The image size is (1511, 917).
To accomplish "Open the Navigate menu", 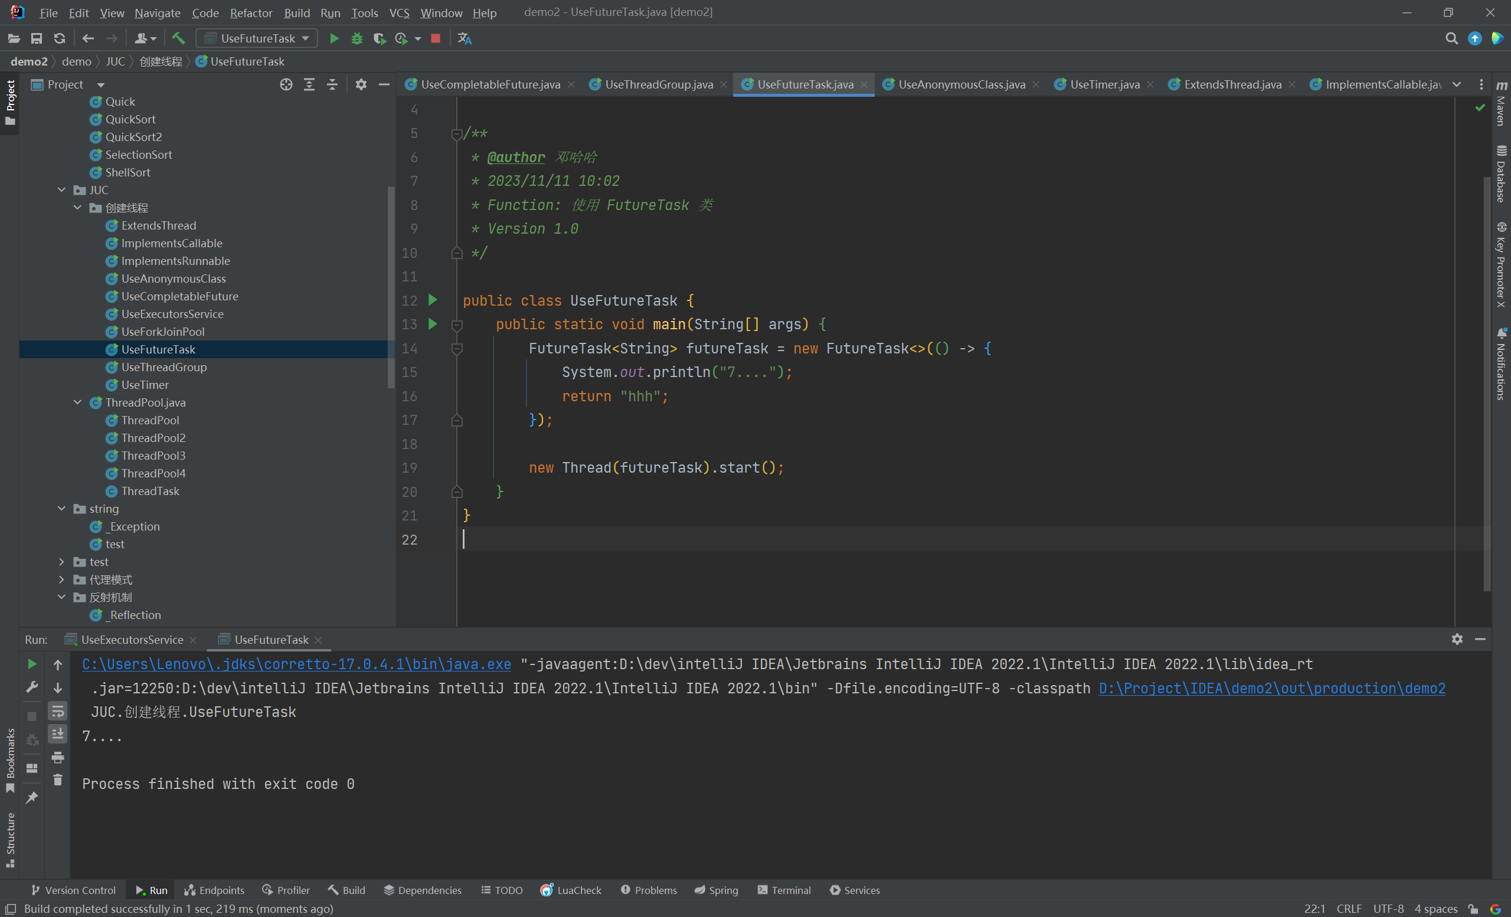I will point(157,13).
